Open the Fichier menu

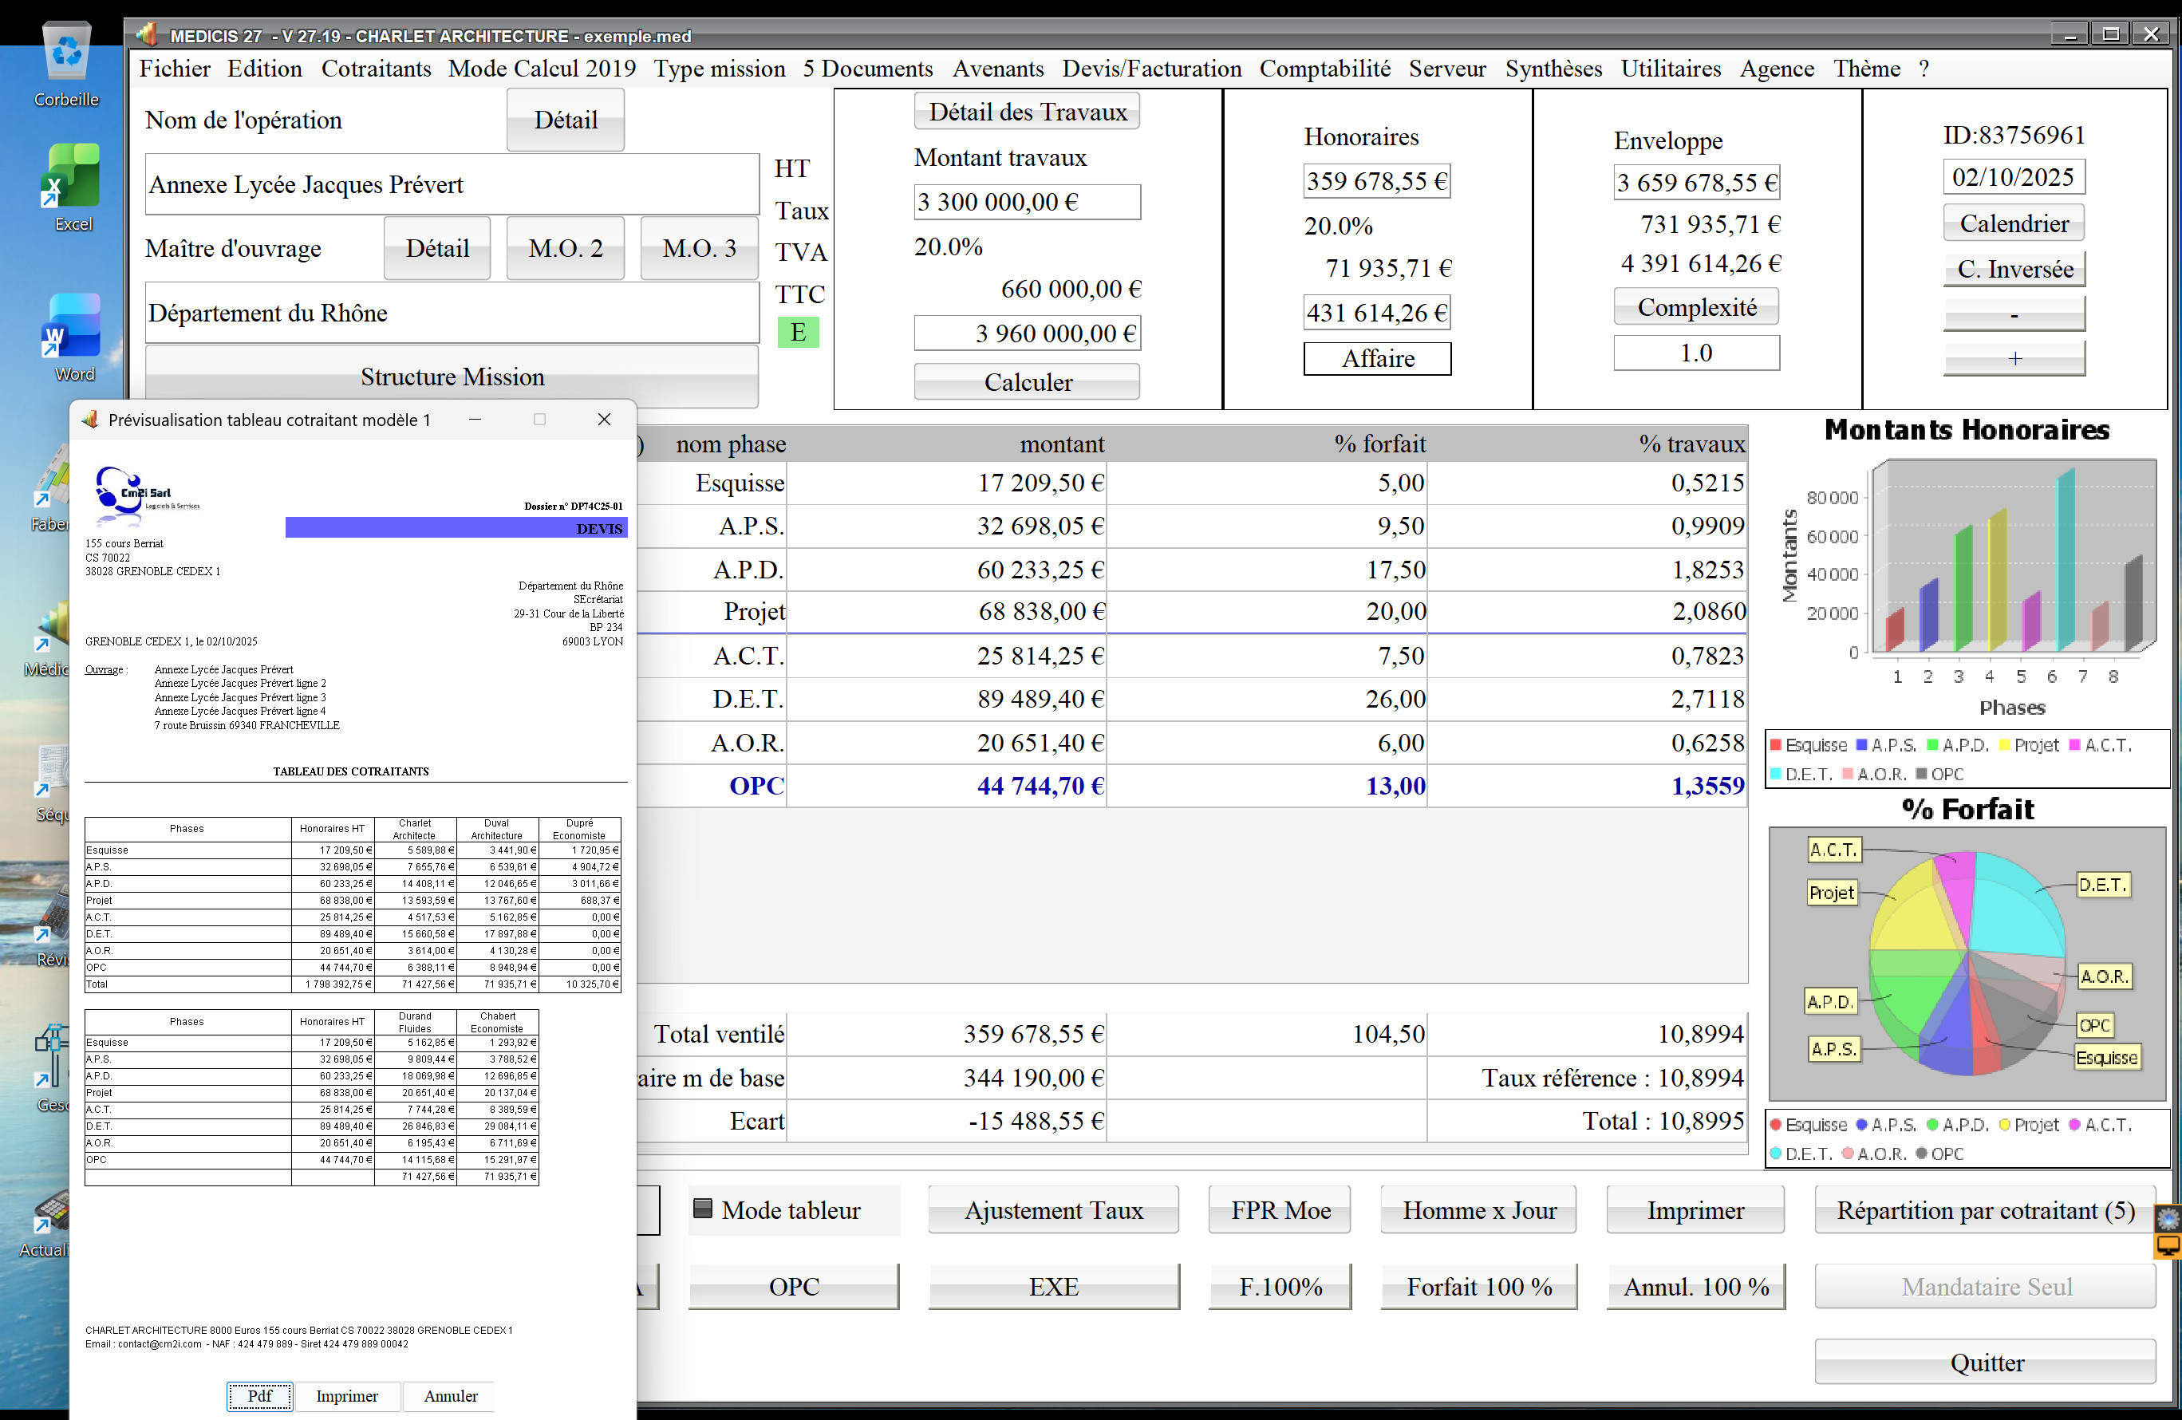click(174, 69)
